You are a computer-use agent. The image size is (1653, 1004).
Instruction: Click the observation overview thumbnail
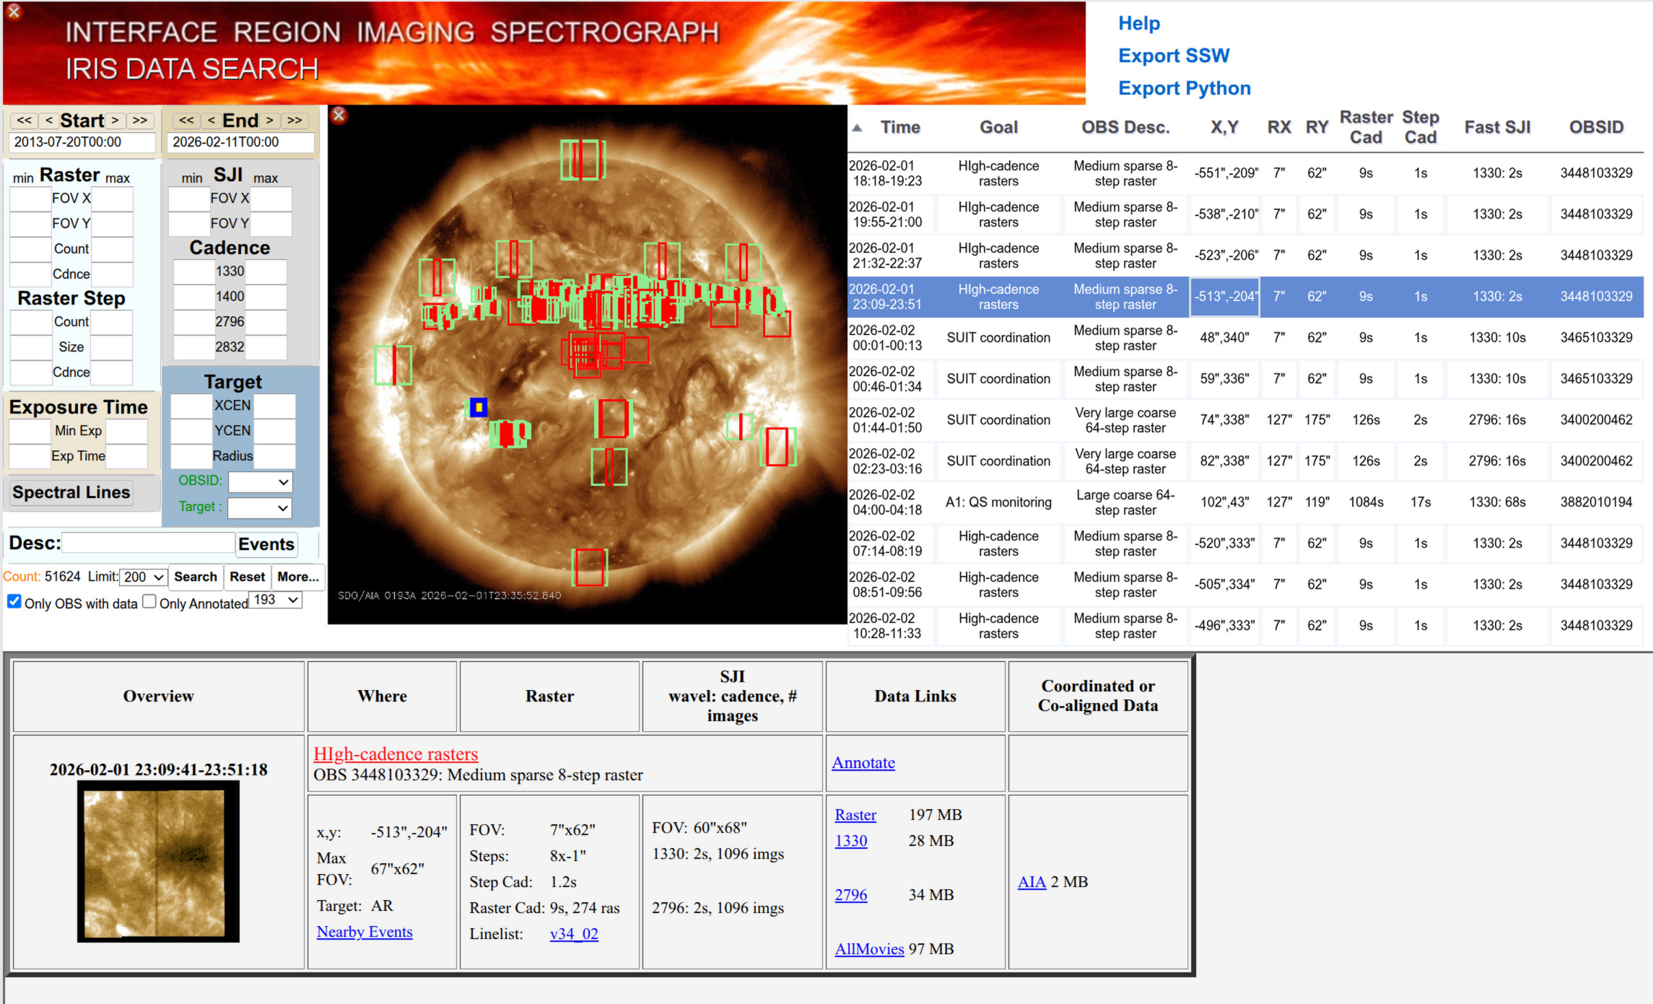[x=158, y=862]
